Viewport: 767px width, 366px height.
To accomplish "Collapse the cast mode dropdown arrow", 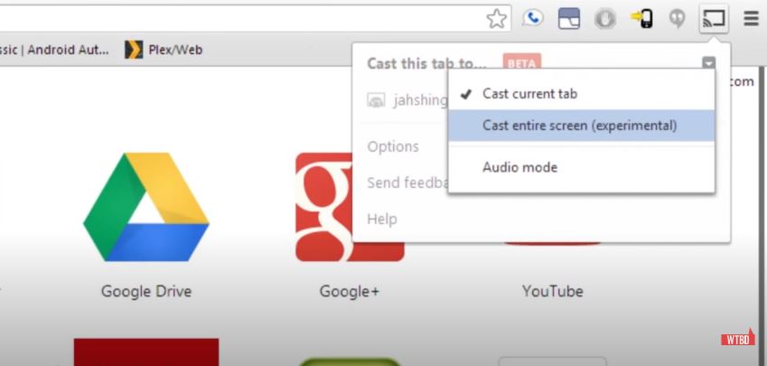I will click(709, 63).
